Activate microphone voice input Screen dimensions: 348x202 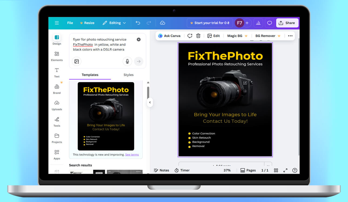point(127,61)
